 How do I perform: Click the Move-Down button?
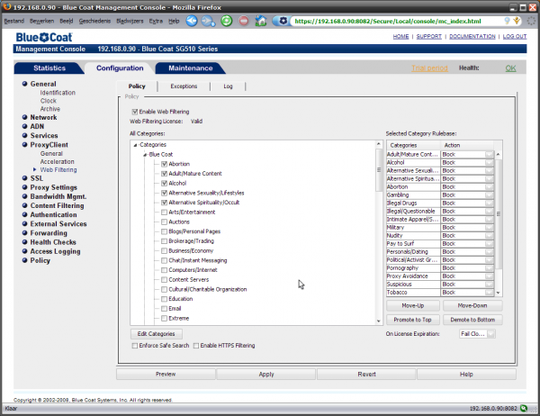pos(472,306)
